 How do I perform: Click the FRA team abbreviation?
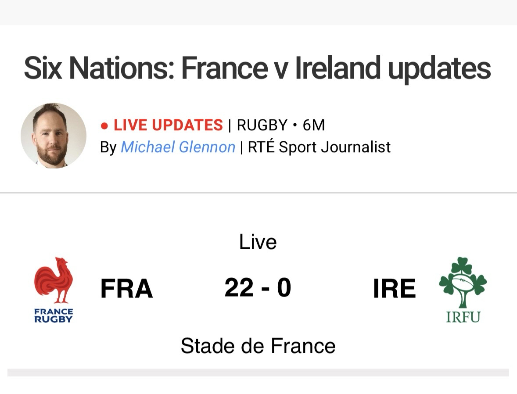[x=126, y=289]
